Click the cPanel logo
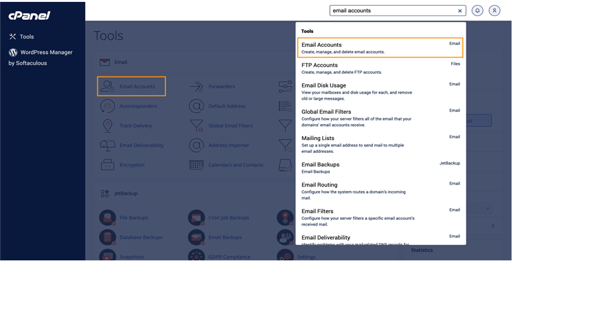 [30, 15]
